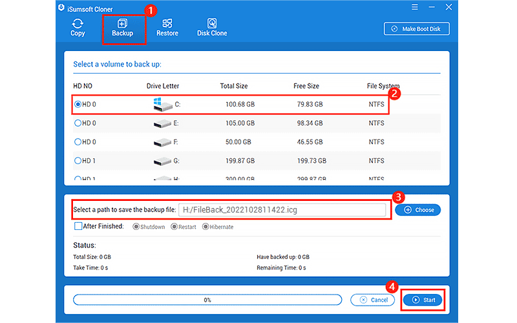517x323 pixels.
Task: Click the Make Boot Disk button
Action: pyautogui.click(x=416, y=28)
